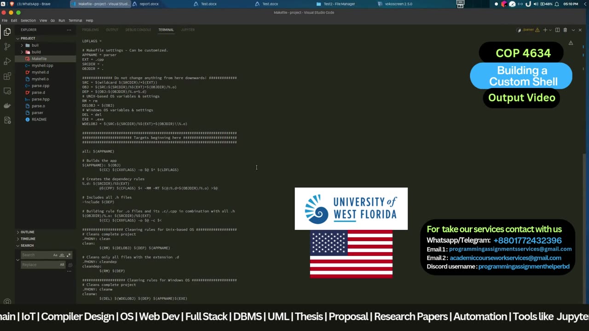
Task: Open the Explorer view in activity bar
Action: coord(7,32)
